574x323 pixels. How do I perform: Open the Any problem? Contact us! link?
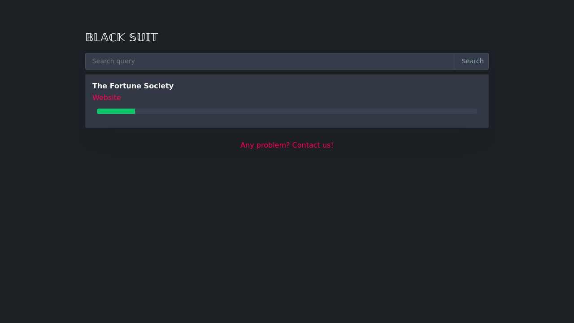pyautogui.click(x=287, y=145)
